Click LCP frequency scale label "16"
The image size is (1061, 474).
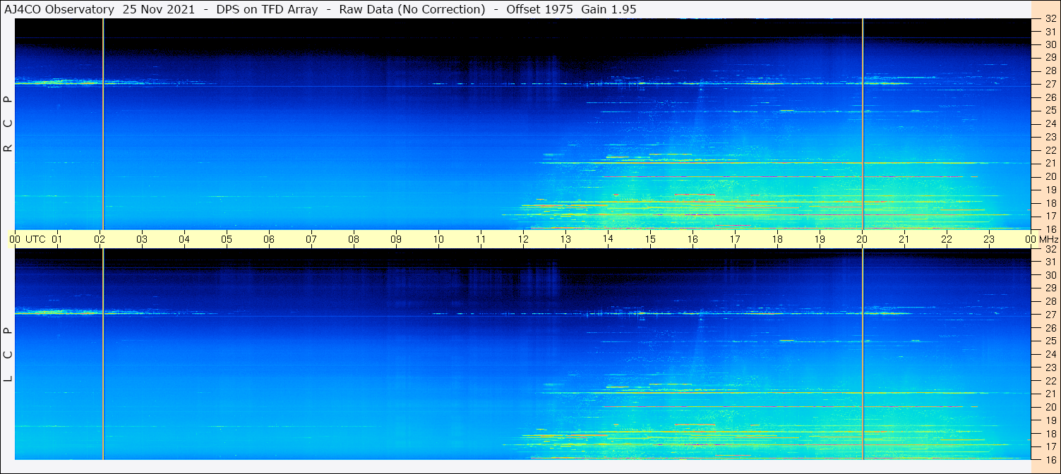(1050, 459)
